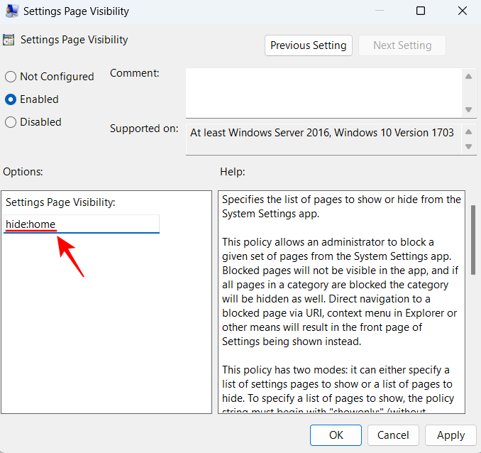Click the title bar policy icon
The width and height of the screenshot is (481, 453).
[x=12, y=11]
